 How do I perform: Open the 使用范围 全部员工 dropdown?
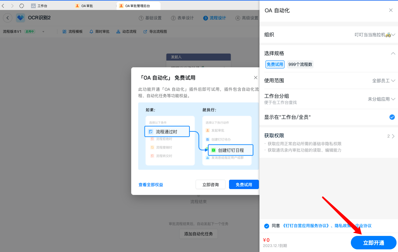pos(393,80)
